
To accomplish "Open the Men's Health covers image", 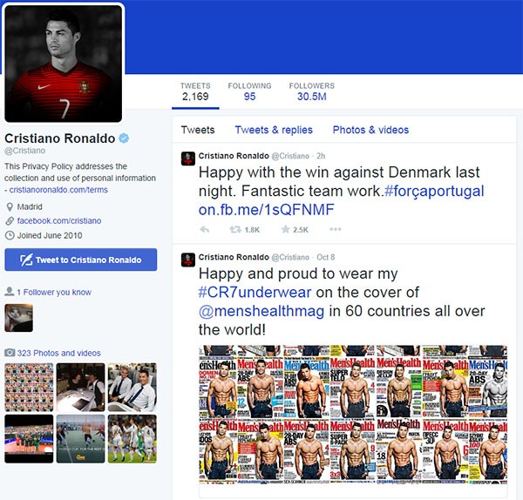I will [x=353, y=414].
